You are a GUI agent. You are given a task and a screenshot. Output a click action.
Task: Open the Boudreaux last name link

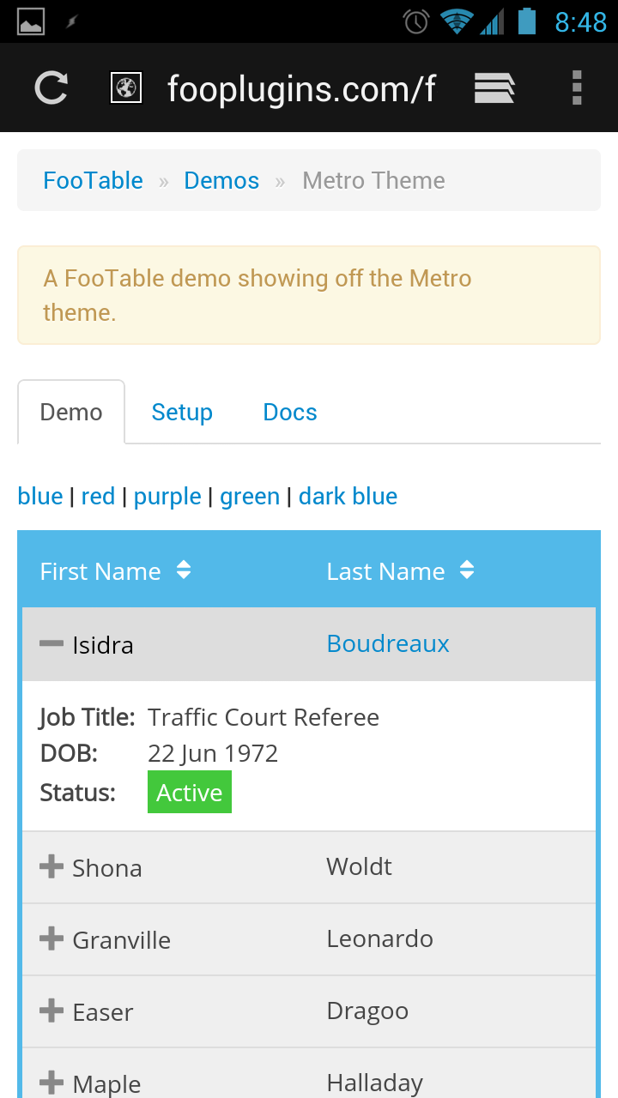(x=388, y=644)
